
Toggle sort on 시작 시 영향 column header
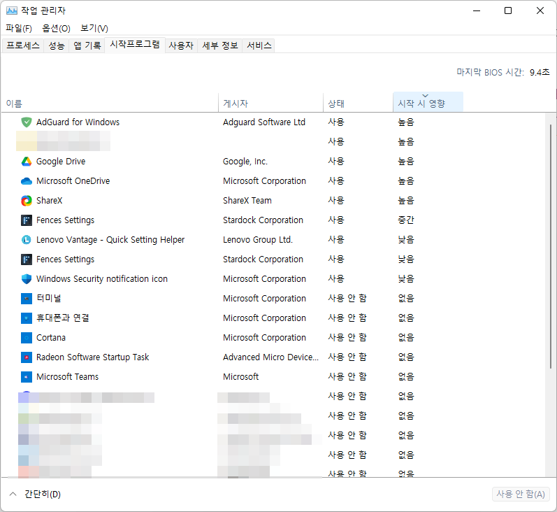point(428,102)
